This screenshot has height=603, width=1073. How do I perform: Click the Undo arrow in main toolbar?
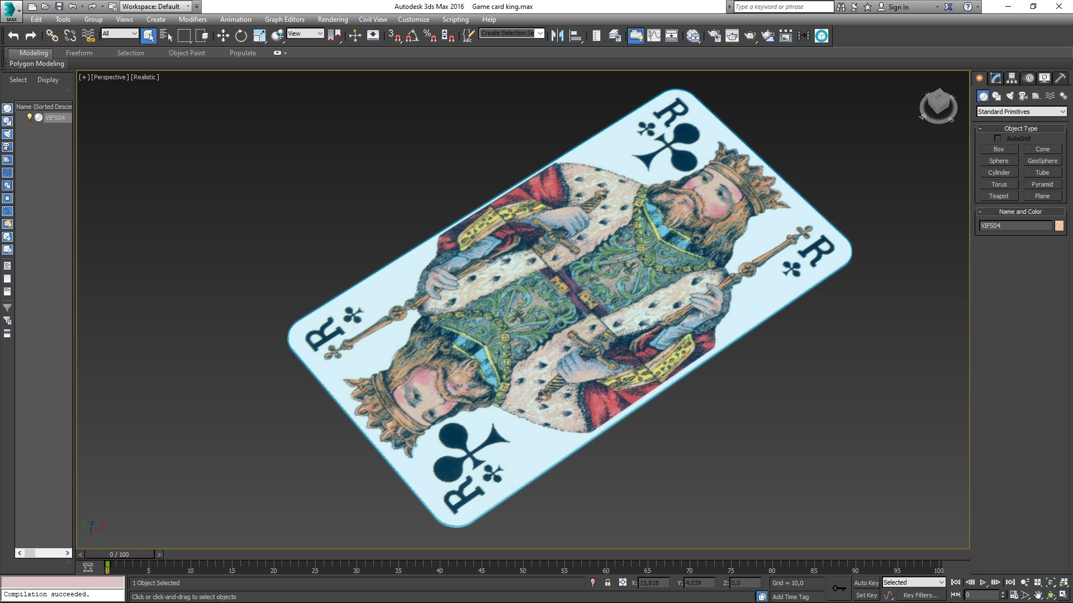[13, 36]
